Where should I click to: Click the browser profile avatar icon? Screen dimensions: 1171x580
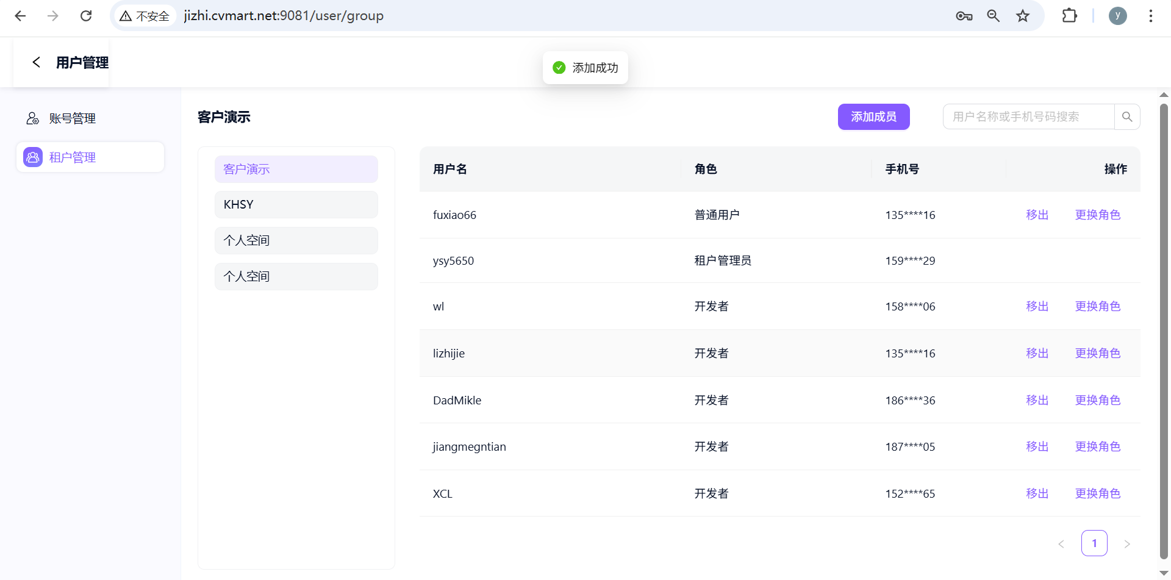[1118, 16]
